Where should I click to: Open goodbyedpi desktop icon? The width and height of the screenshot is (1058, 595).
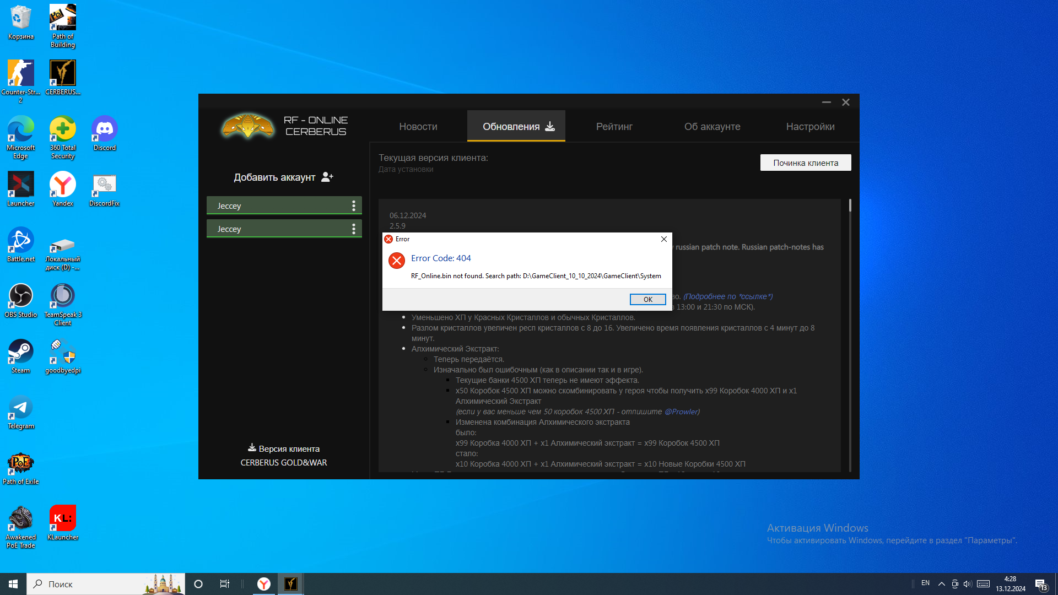coord(63,356)
